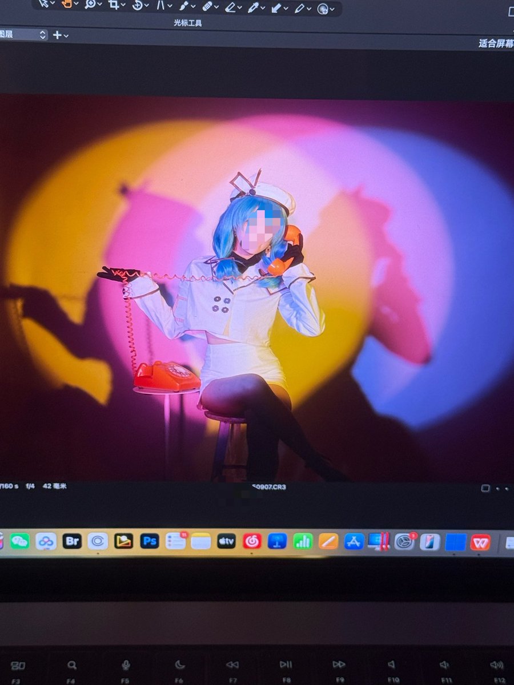Viewport: 514px width, 685px height.
Task: Open the Apple TV app in Dock
Action: 226,541
